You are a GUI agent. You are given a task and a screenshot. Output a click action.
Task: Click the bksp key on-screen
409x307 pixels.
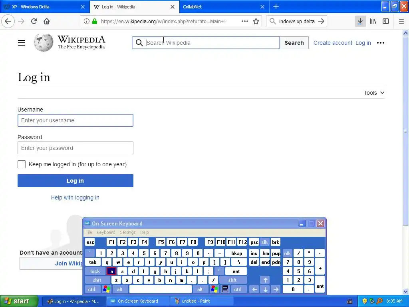click(236, 253)
